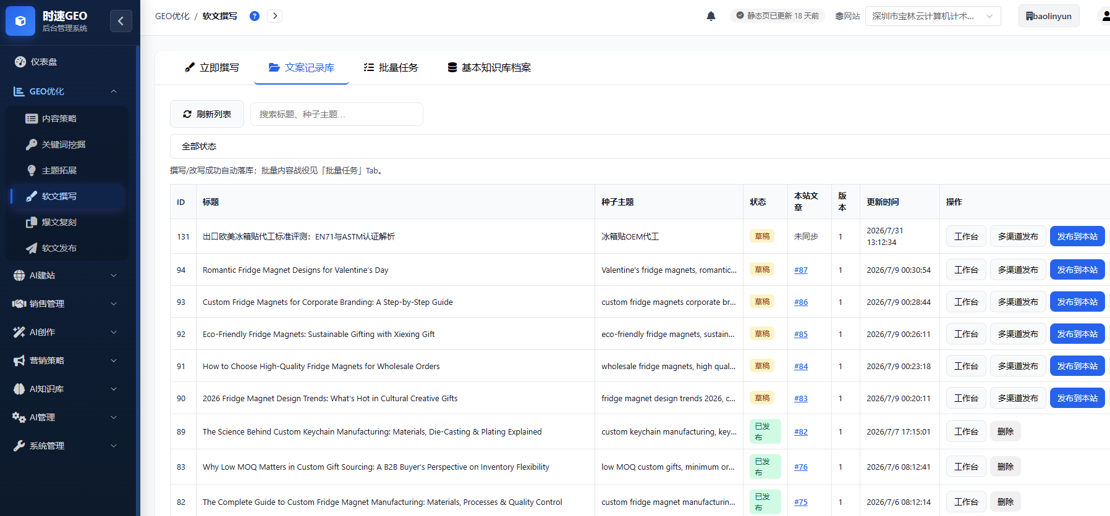Image resolution: width=1110 pixels, height=516 pixels.
Task: Open article link #82
Action: coord(801,431)
